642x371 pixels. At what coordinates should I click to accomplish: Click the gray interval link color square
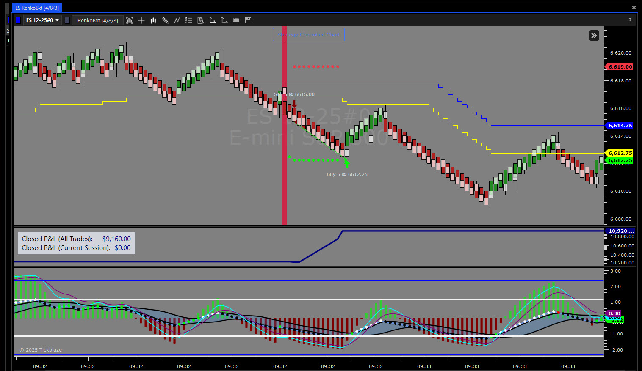[x=67, y=20]
